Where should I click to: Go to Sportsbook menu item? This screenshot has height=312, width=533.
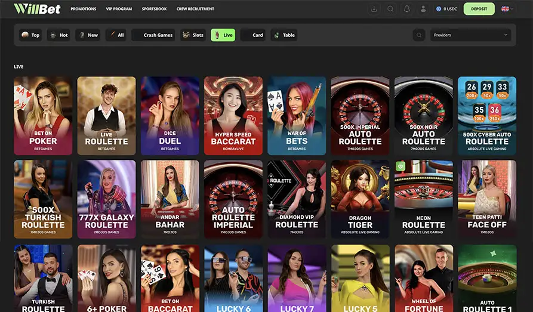155,9
